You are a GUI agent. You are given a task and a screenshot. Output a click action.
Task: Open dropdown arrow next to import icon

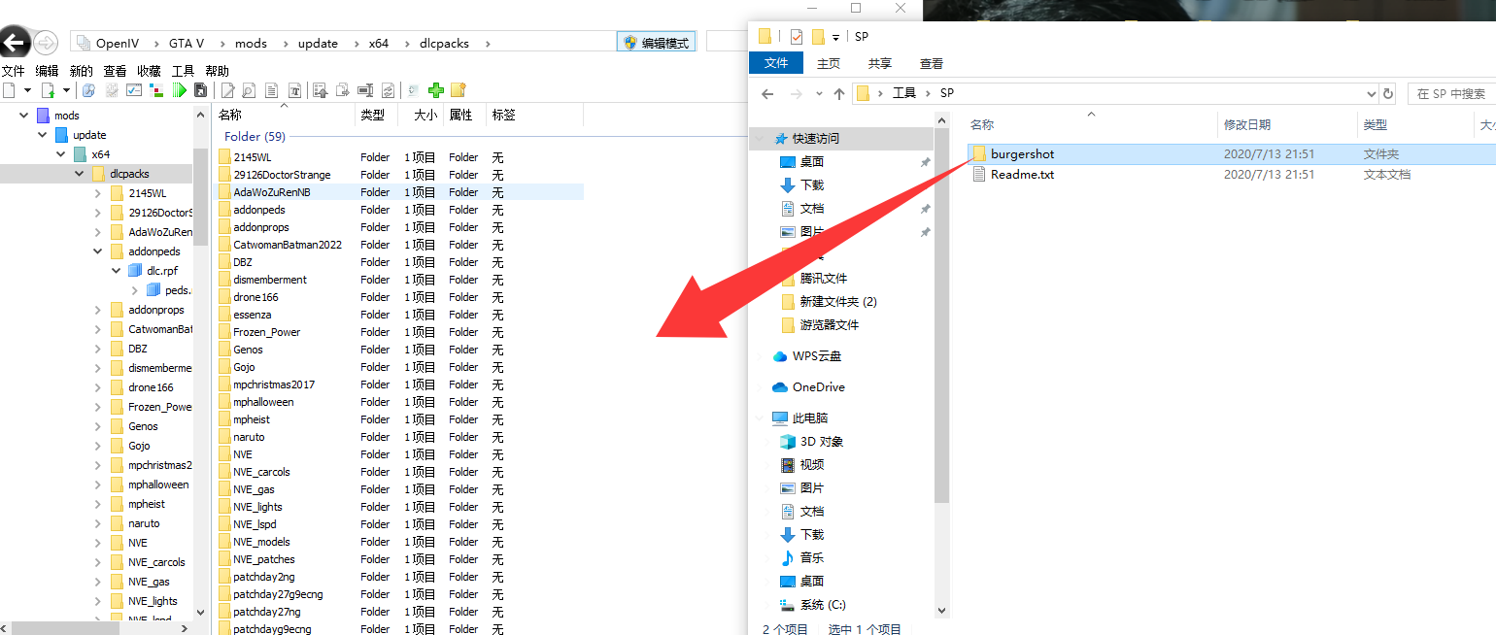click(66, 90)
